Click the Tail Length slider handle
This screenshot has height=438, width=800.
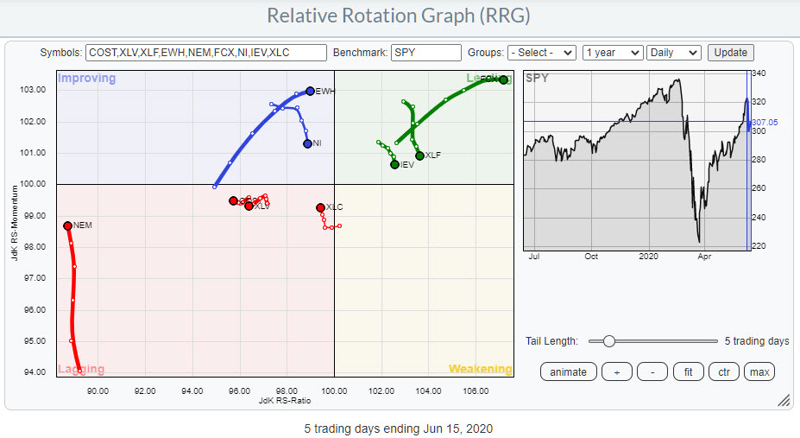(x=608, y=341)
